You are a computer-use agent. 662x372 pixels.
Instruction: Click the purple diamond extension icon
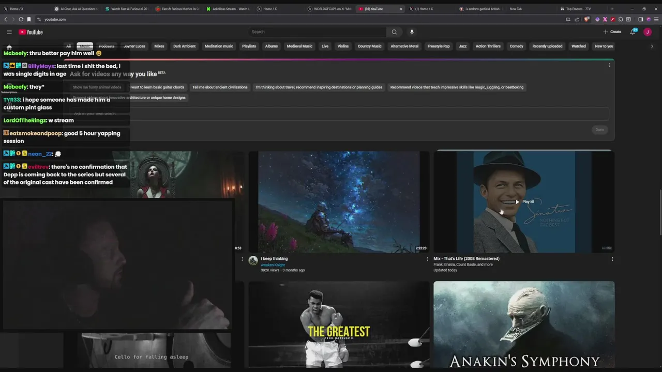coord(597,19)
